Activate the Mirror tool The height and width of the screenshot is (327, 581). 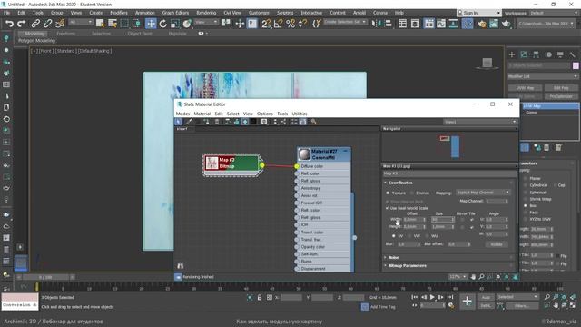(x=376, y=24)
